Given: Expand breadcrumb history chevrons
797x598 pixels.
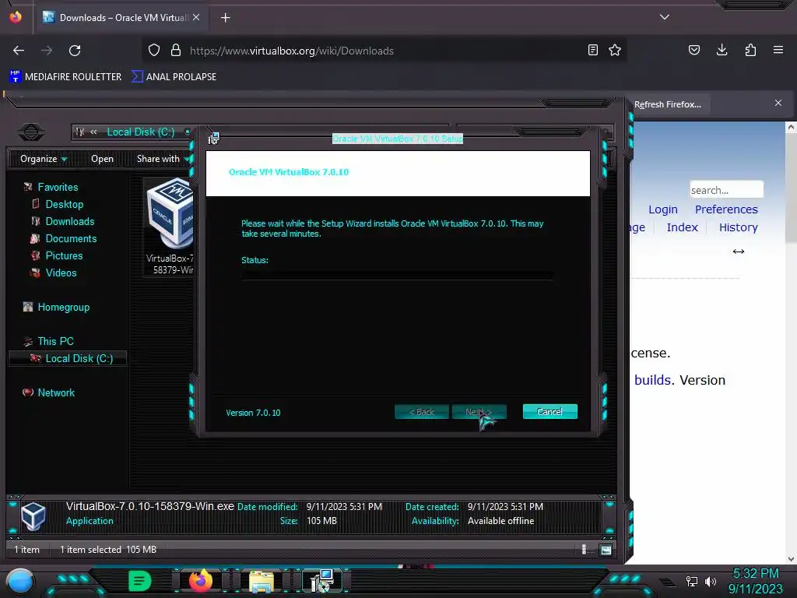Looking at the screenshot, I should click(93, 132).
